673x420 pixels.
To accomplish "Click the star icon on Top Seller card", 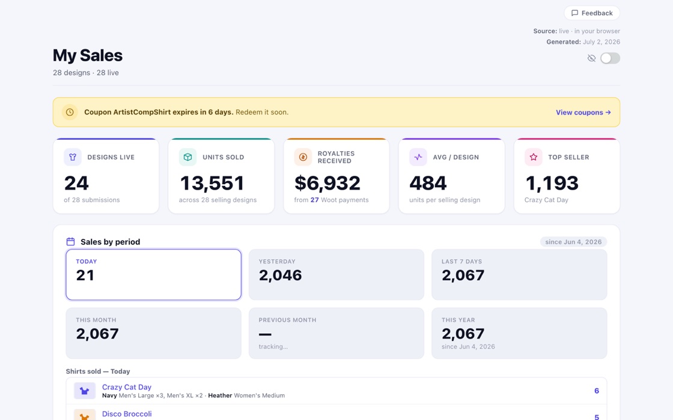I will tap(533, 157).
